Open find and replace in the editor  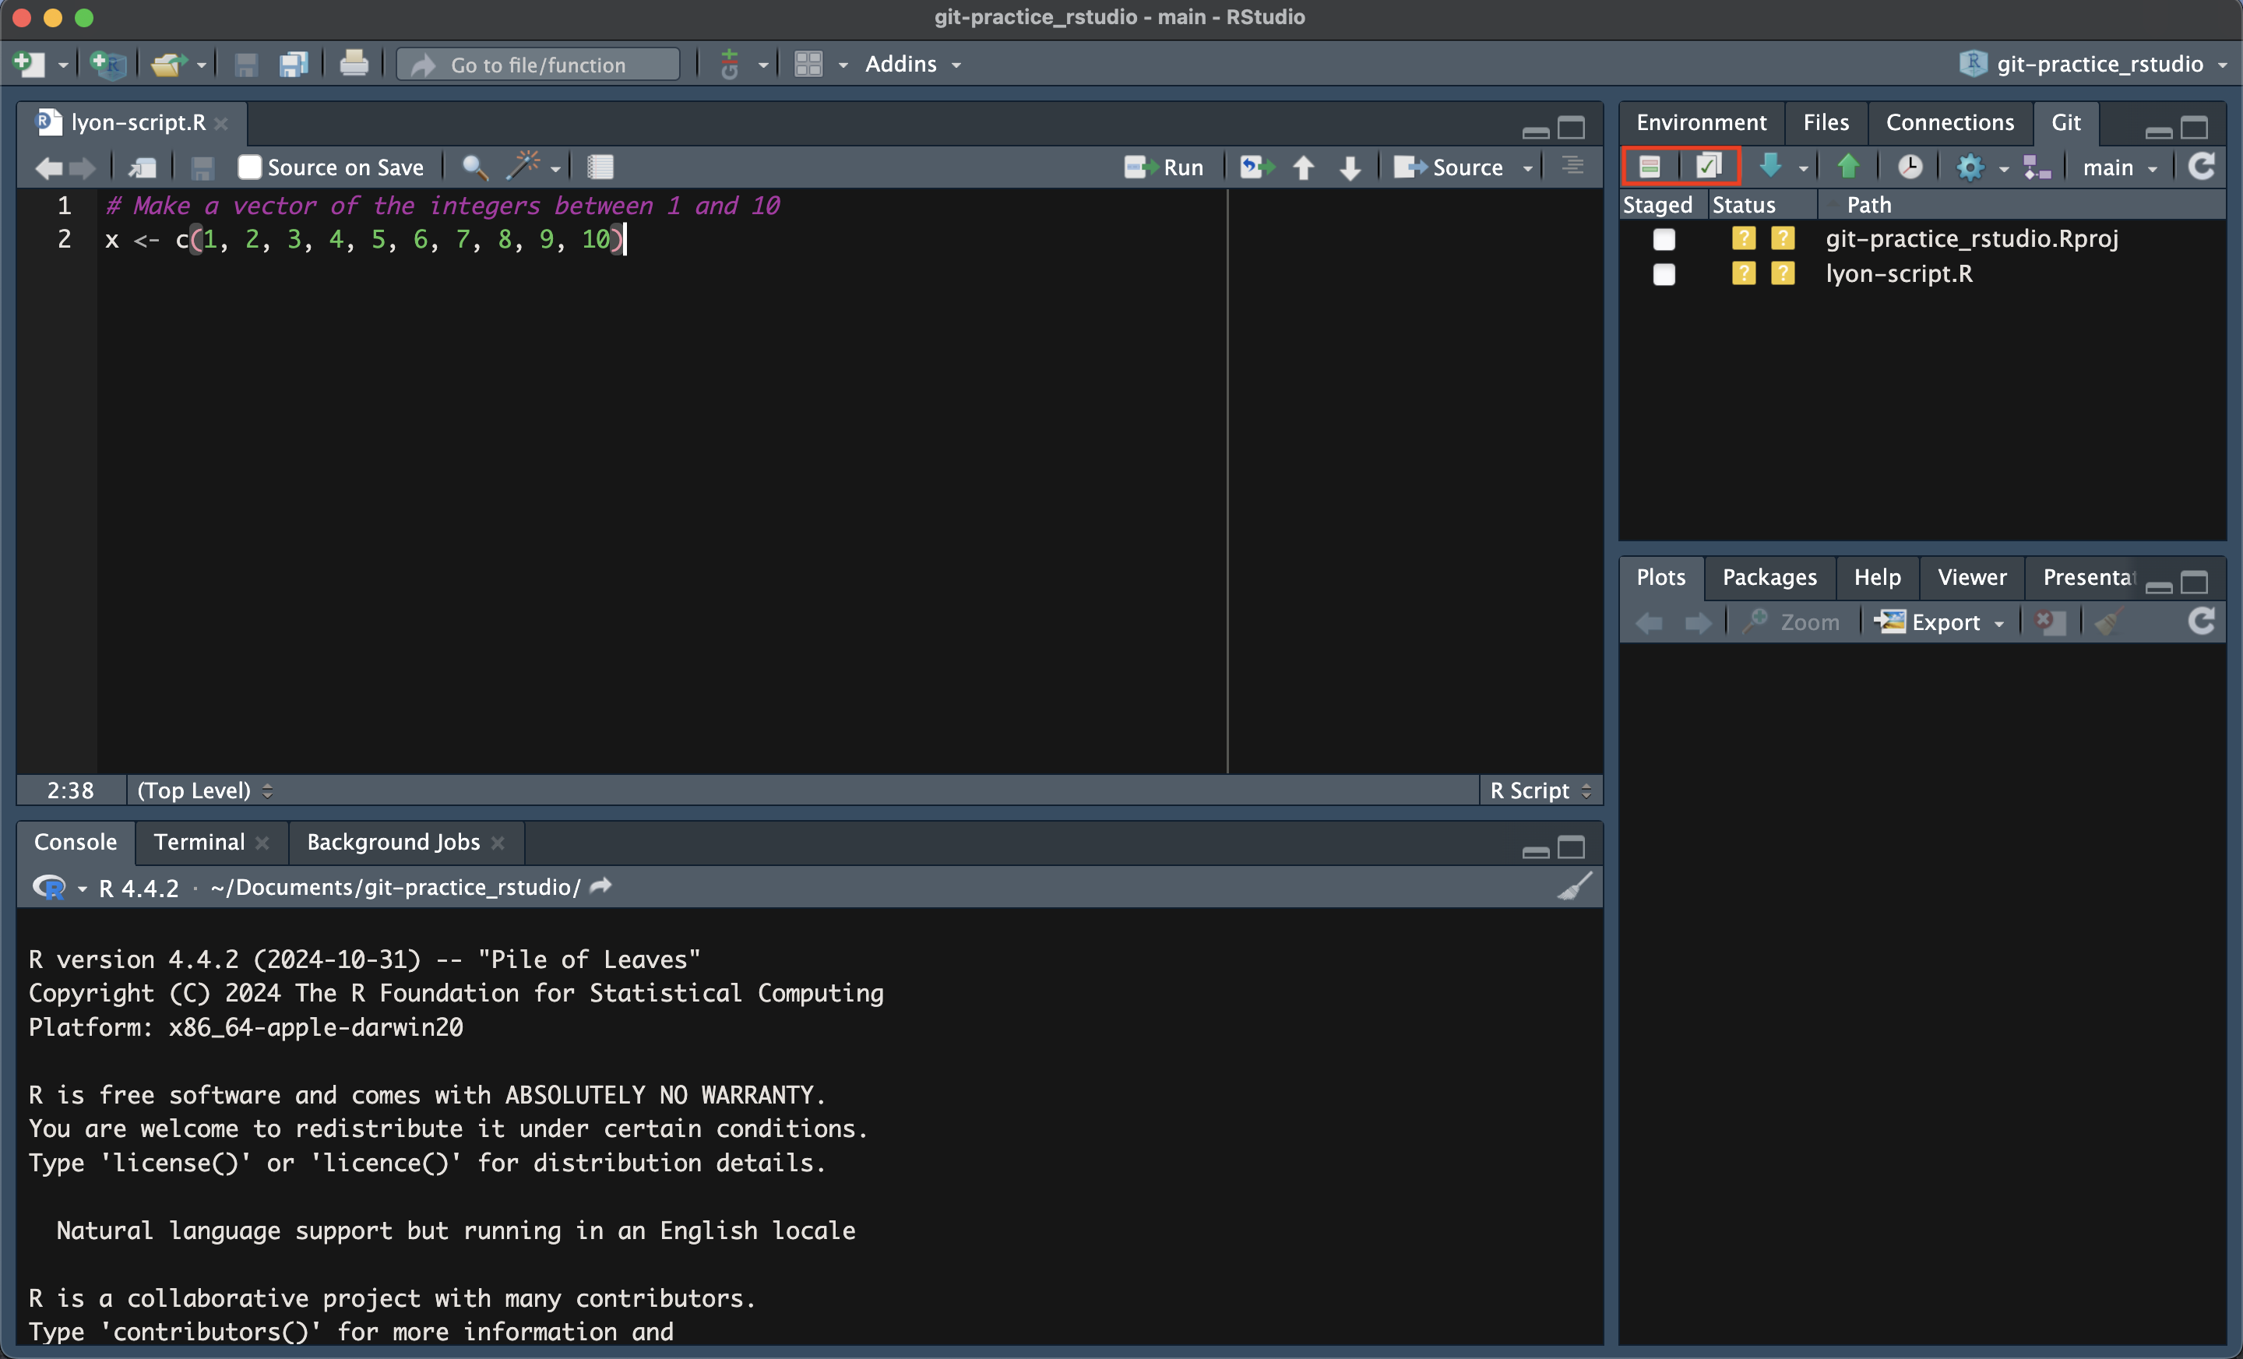click(x=474, y=167)
